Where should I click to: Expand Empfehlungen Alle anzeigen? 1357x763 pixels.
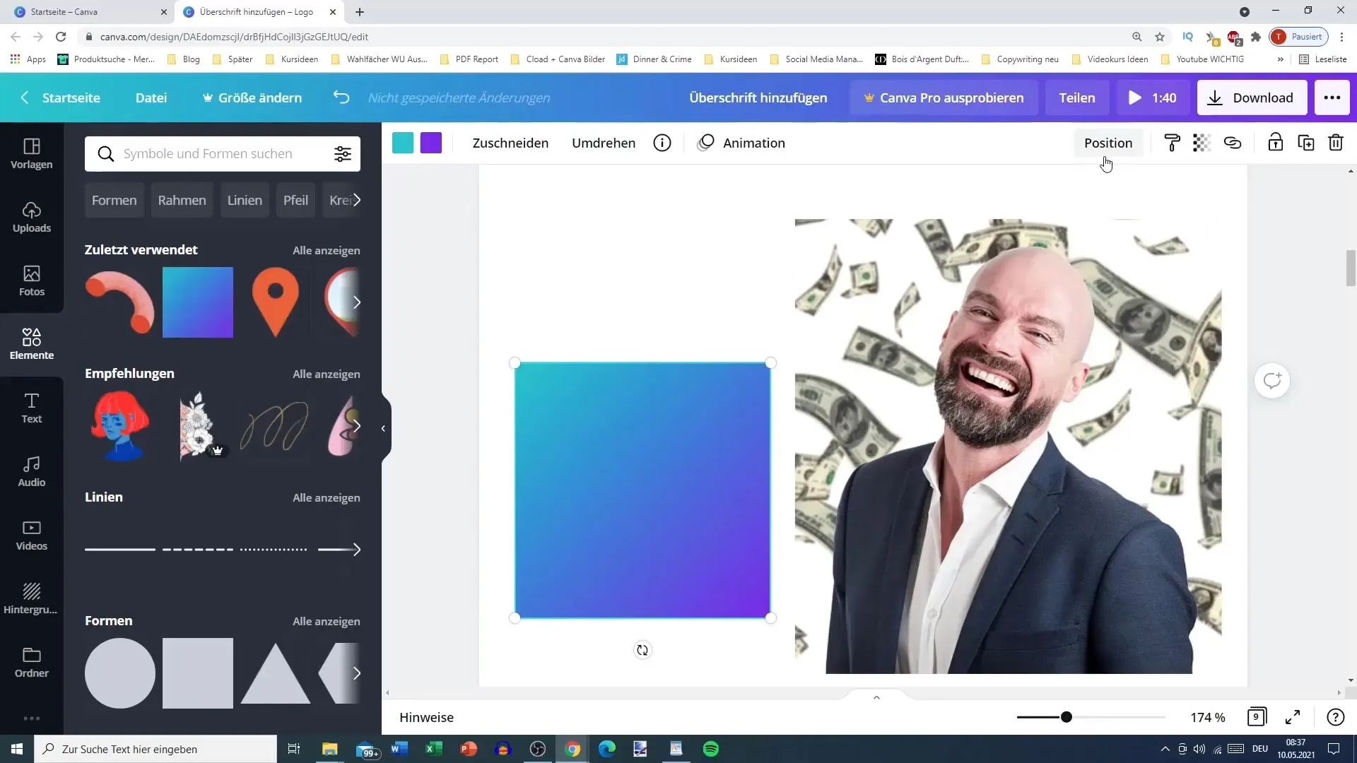327,374
